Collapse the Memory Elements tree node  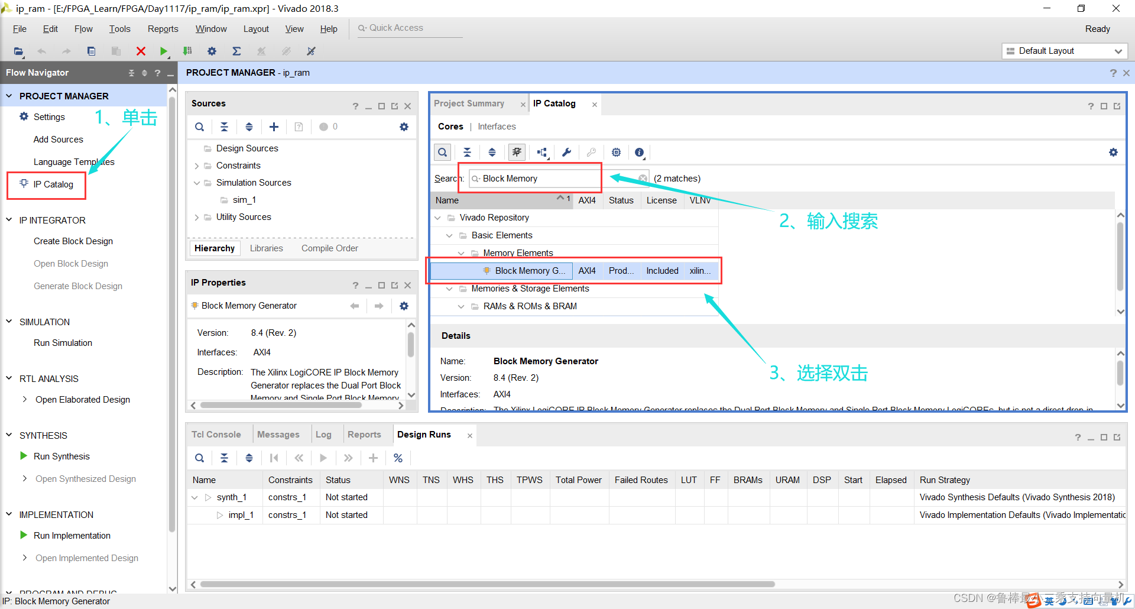coord(461,254)
